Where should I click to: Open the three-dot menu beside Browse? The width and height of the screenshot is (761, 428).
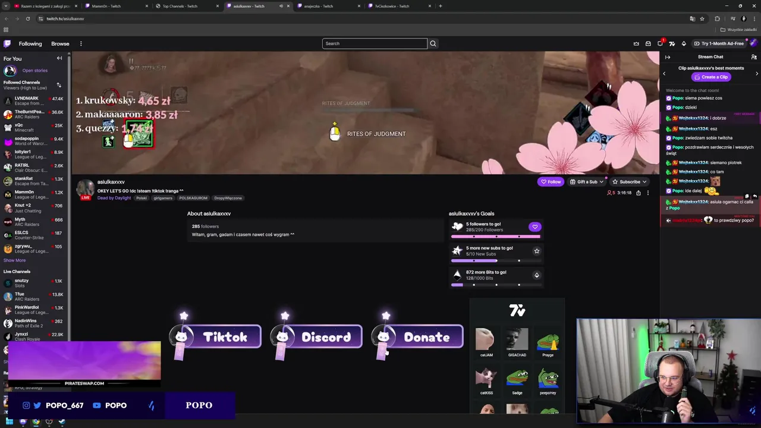[x=81, y=43]
